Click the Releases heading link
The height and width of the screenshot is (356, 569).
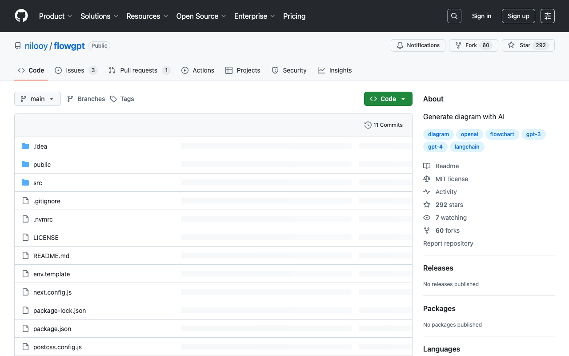pos(438,268)
